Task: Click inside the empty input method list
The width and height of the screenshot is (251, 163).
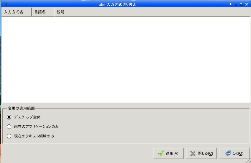Action: (126, 59)
